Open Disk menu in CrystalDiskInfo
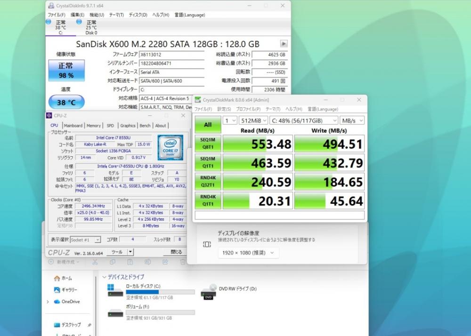Viewport: 471px width, 336px height. point(138,15)
